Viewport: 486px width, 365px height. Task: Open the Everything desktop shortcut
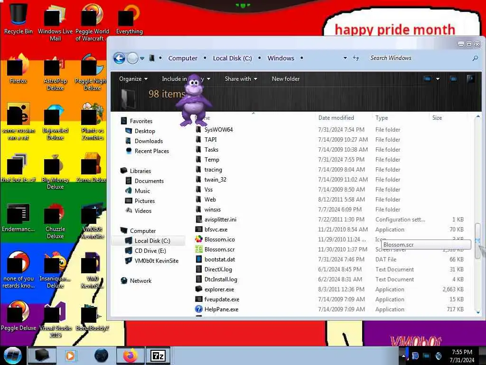pos(129,19)
